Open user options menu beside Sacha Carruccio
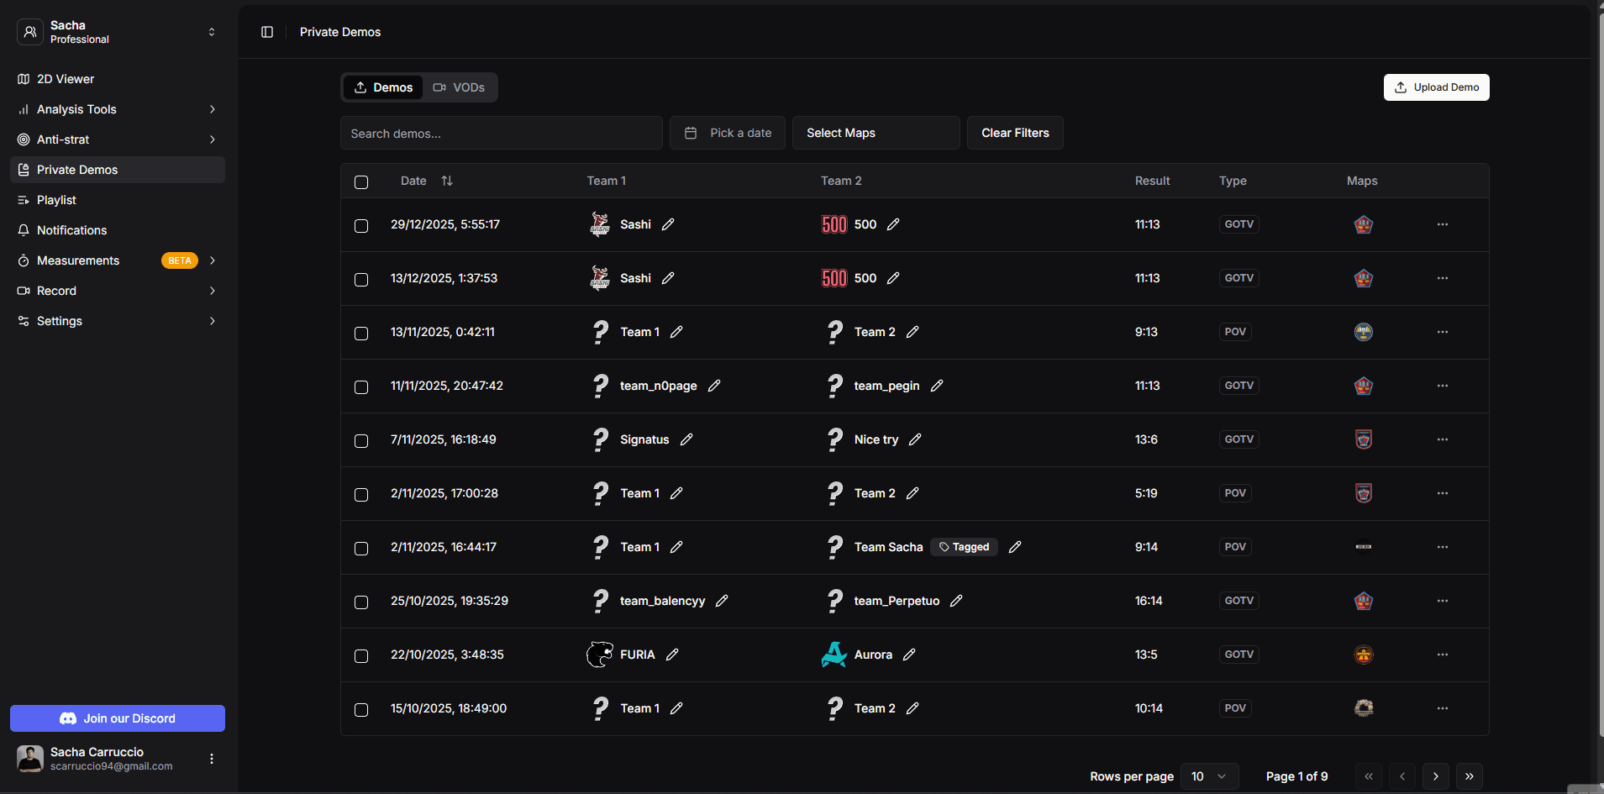 tap(212, 759)
